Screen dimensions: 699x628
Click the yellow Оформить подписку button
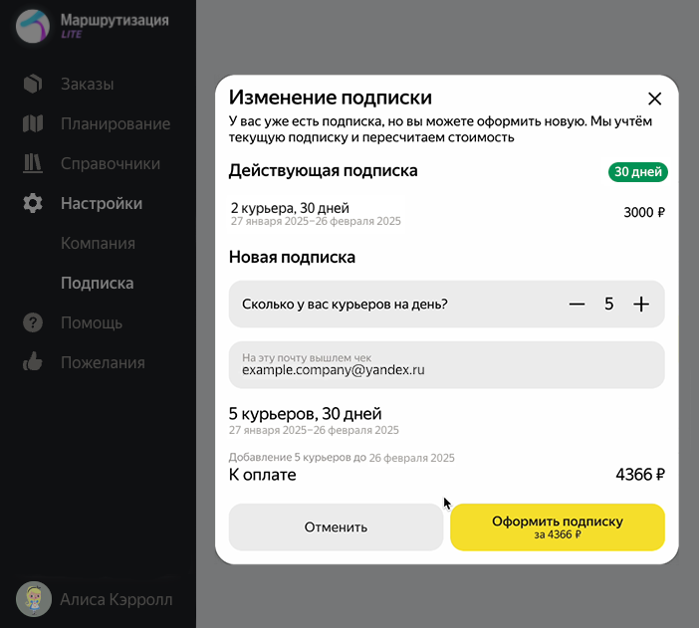coord(557,526)
